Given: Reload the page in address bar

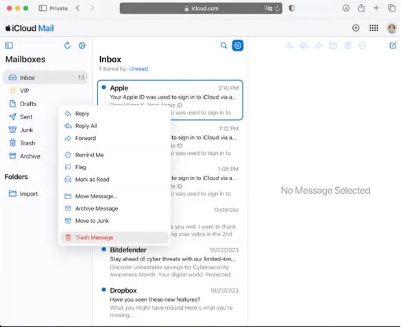Looking at the screenshot, I should click(x=277, y=8).
